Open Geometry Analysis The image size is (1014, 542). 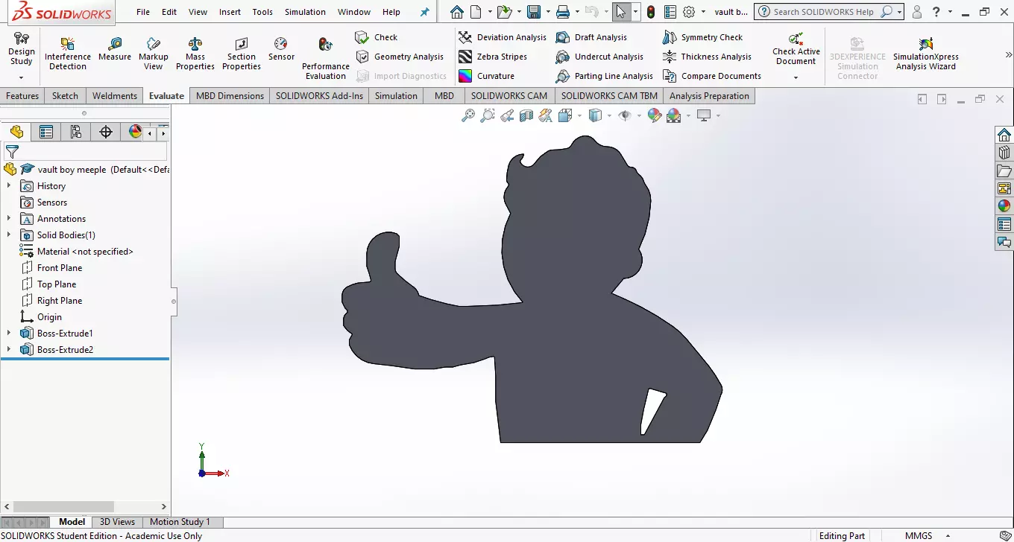[400, 57]
